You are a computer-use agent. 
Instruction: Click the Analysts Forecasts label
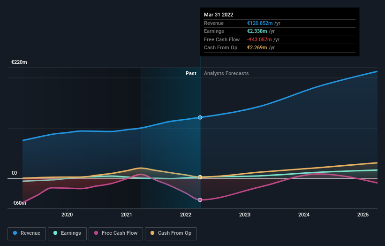point(226,74)
